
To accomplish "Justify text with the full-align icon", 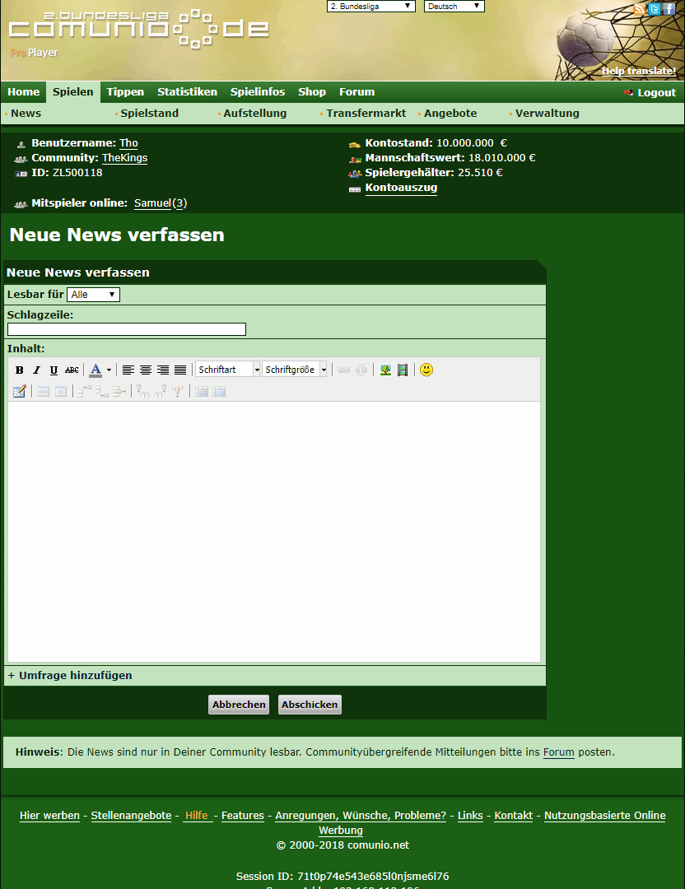I will tap(180, 370).
